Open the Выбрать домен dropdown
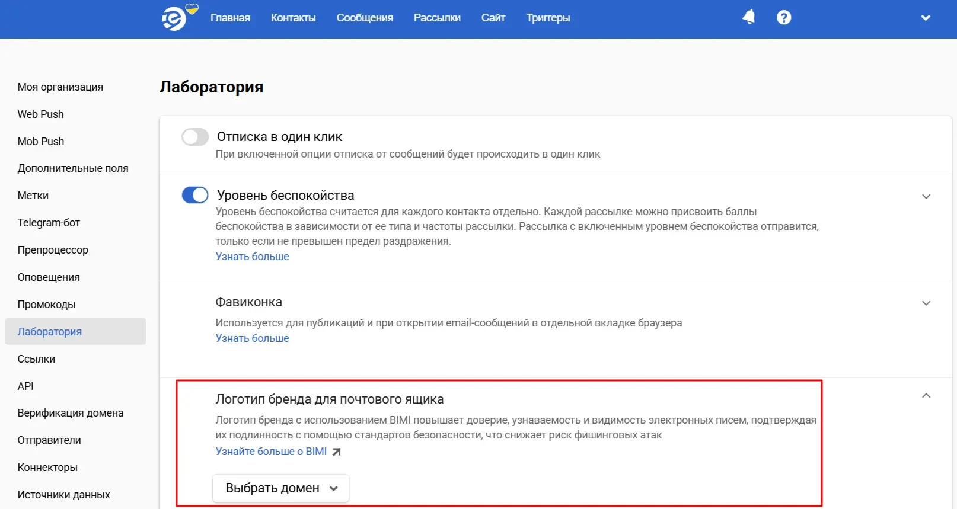The height and width of the screenshot is (509, 957). [280, 488]
